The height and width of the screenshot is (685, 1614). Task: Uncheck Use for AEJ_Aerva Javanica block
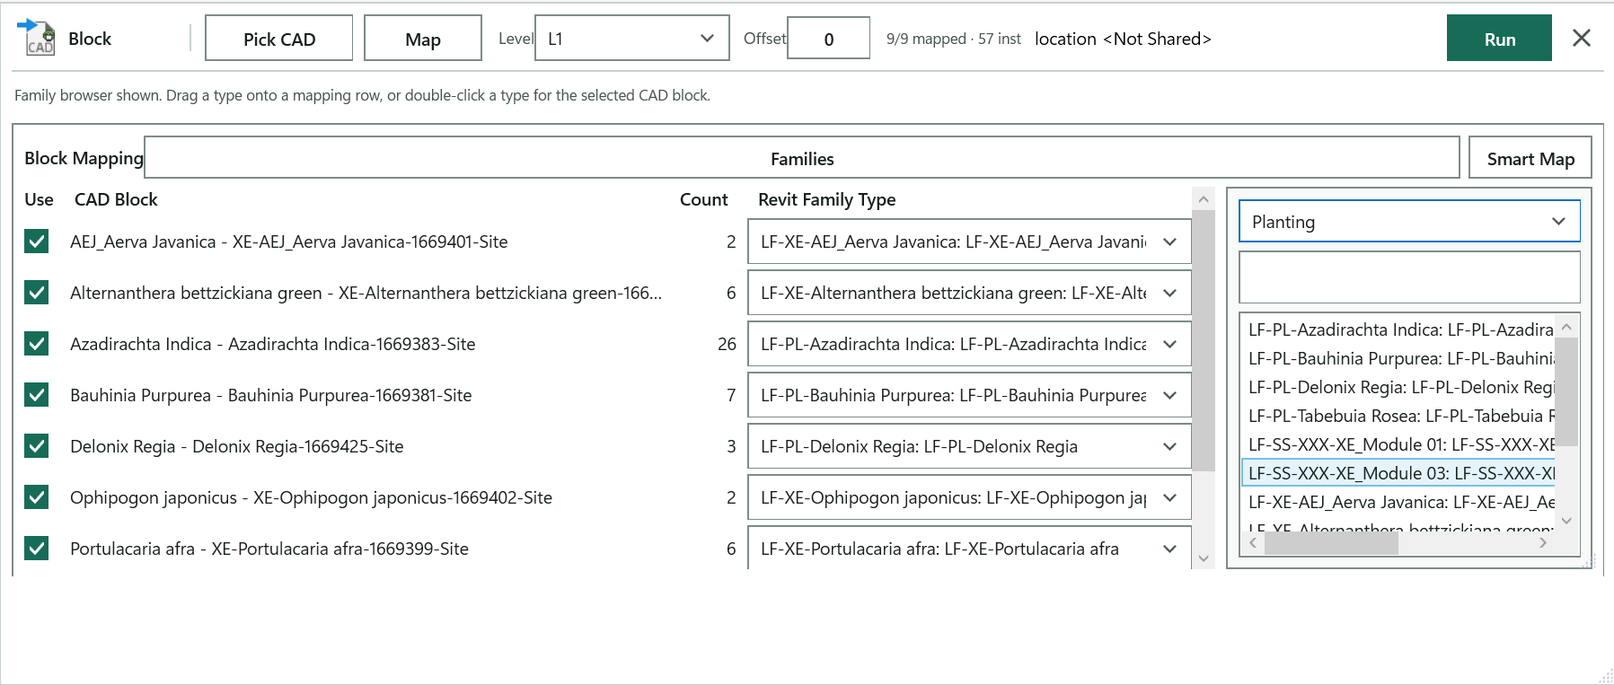37,242
